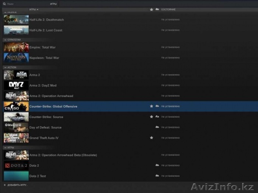Click the cloud column header icon

pos(157,9)
